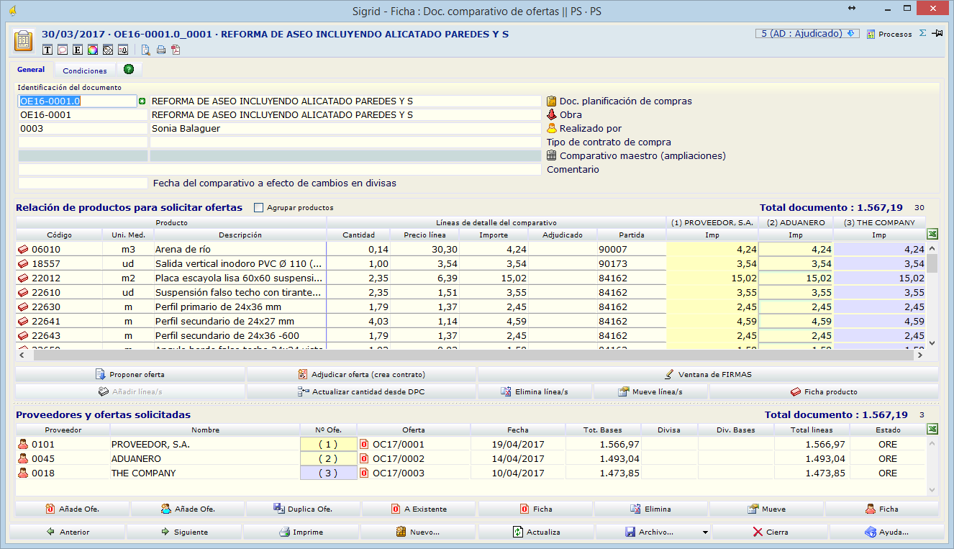Screen dimensions: 954x549
Task: Switch to the Condiciones tab
Action: pyautogui.click(x=85, y=71)
